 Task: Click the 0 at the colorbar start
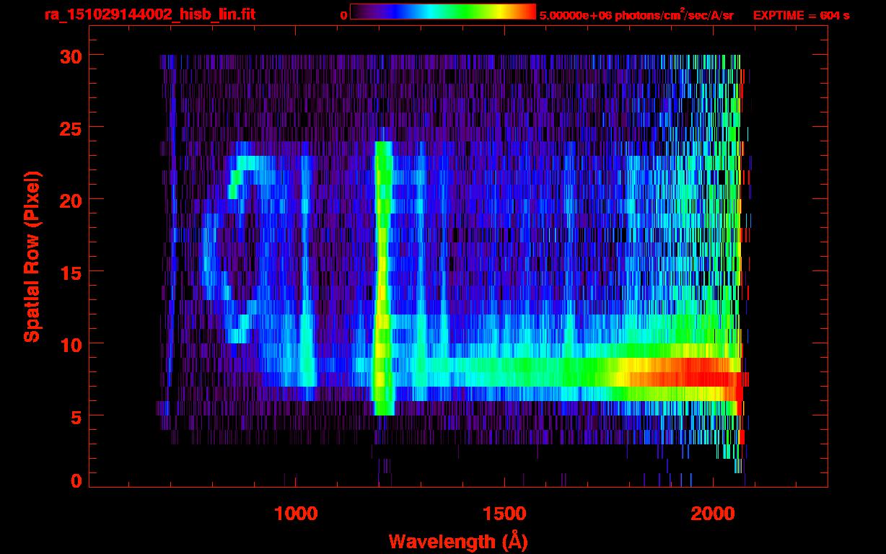[343, 15]
